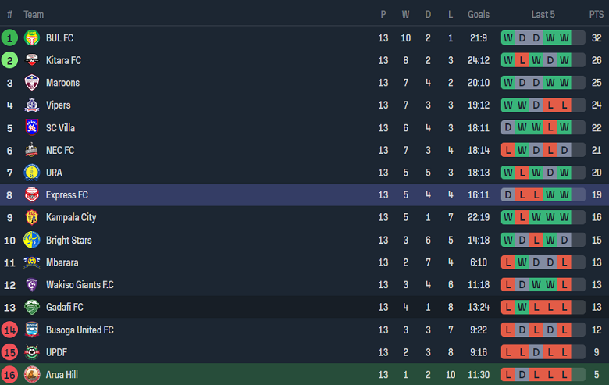Click the green position 1 rank badge
The height and width of the screenshot is (385, 609).
pyautogui.click(x=9, y=37)
